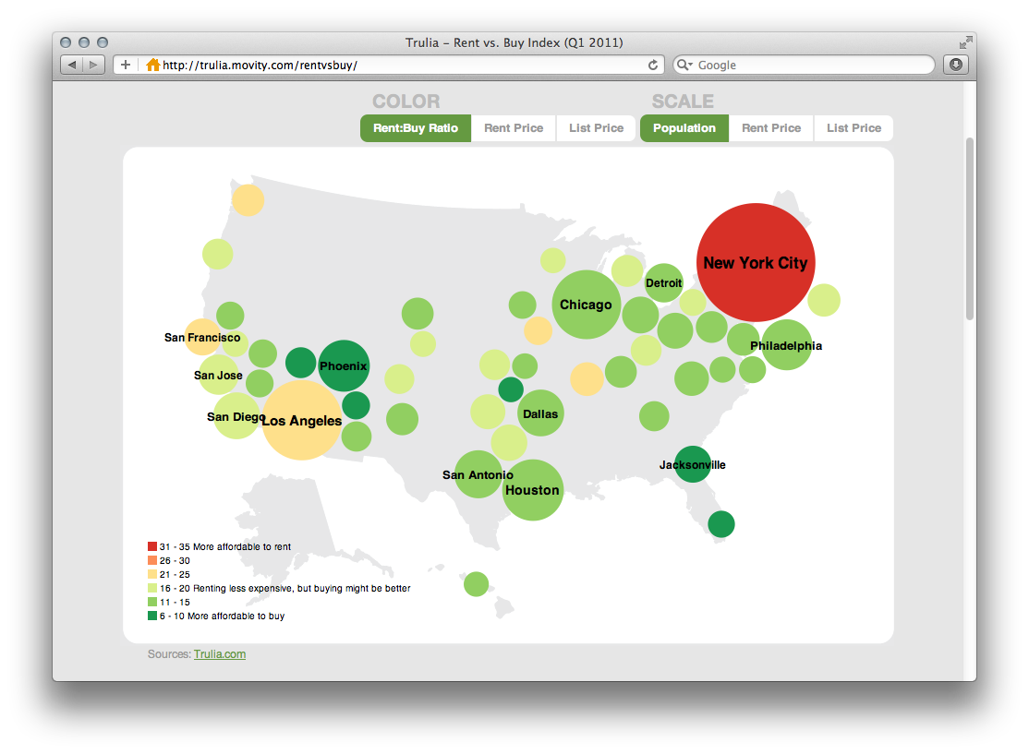This screenshot has width=1029, height=754.
Task: Select Population under the SCALE header
Action: [684, 127]
